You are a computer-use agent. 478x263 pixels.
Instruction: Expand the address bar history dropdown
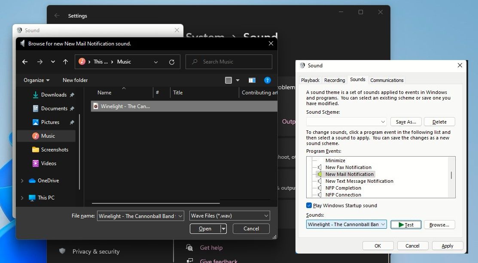[156, 62]
